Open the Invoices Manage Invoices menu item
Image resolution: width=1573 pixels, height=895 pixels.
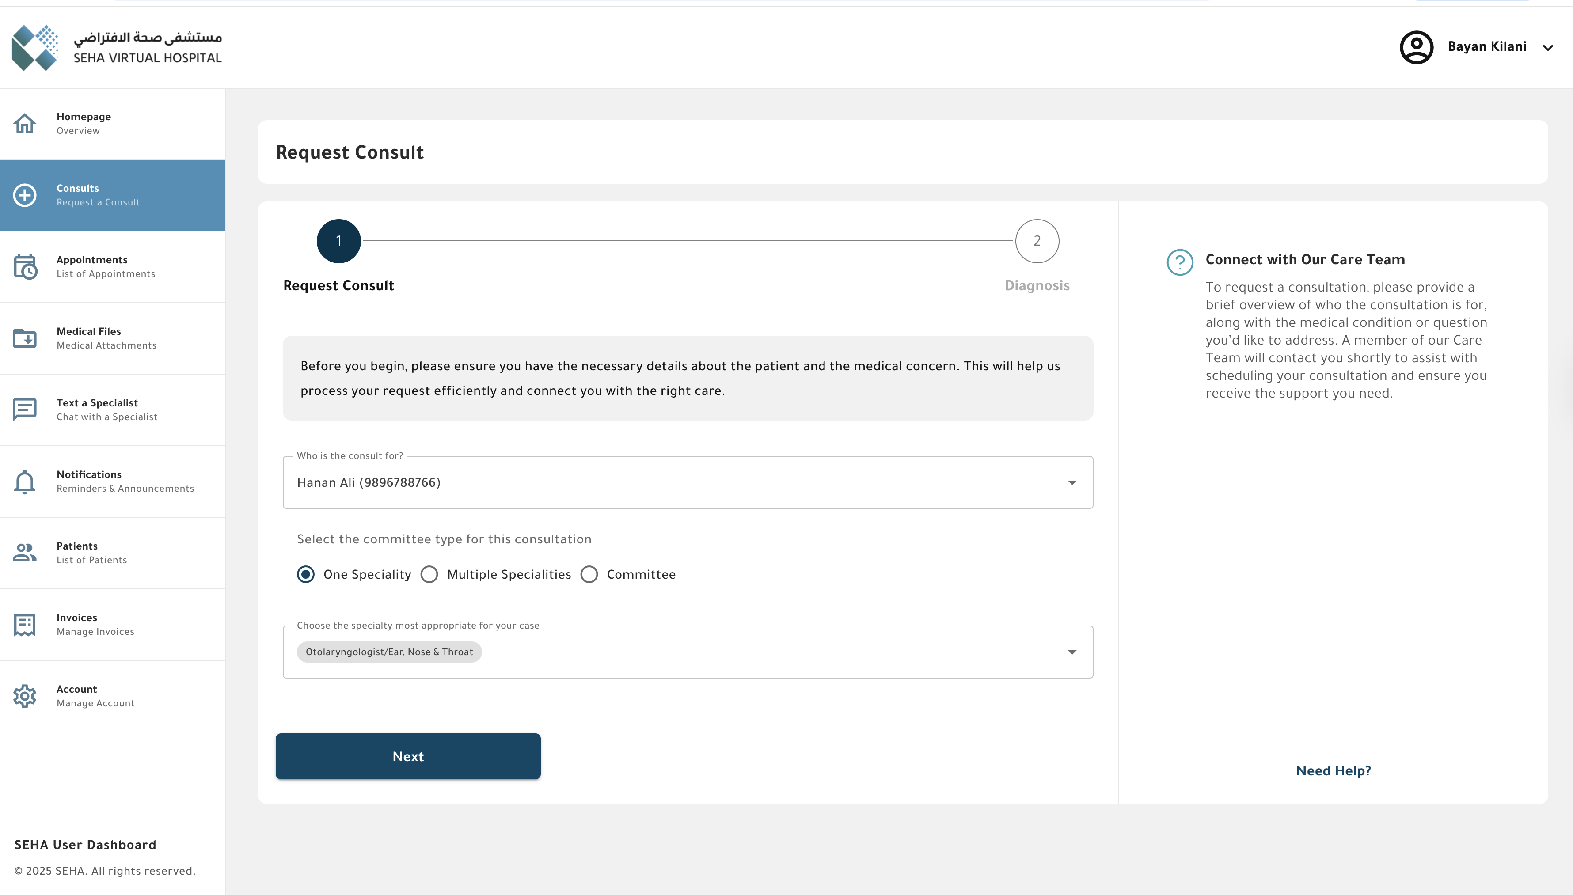click(x=95, y=625)
